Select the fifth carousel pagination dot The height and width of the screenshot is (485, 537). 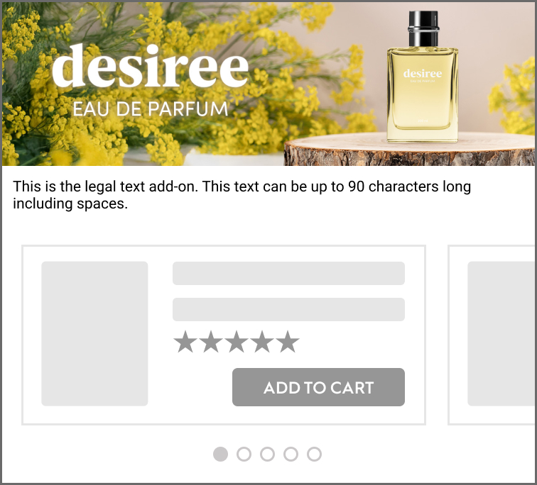click(314, 454)
